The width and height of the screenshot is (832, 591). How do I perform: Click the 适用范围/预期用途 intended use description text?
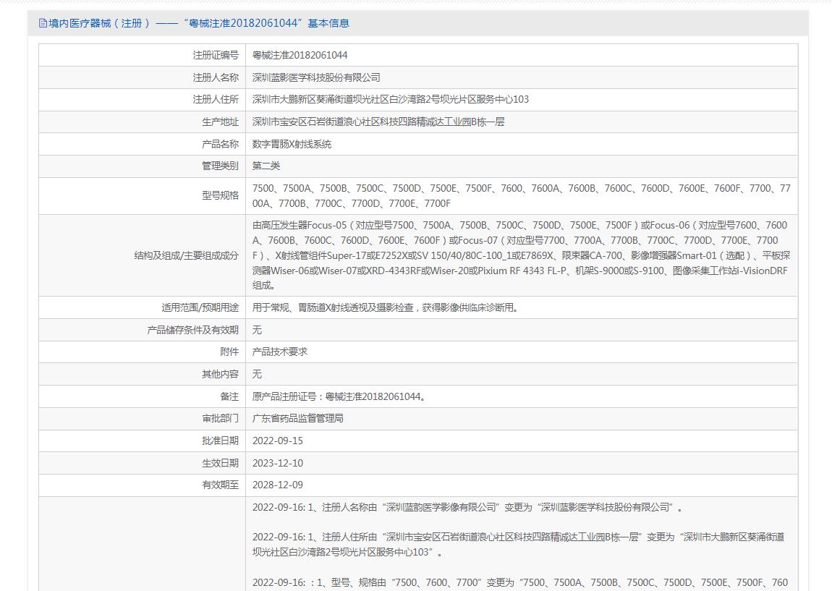pos(386,307)
